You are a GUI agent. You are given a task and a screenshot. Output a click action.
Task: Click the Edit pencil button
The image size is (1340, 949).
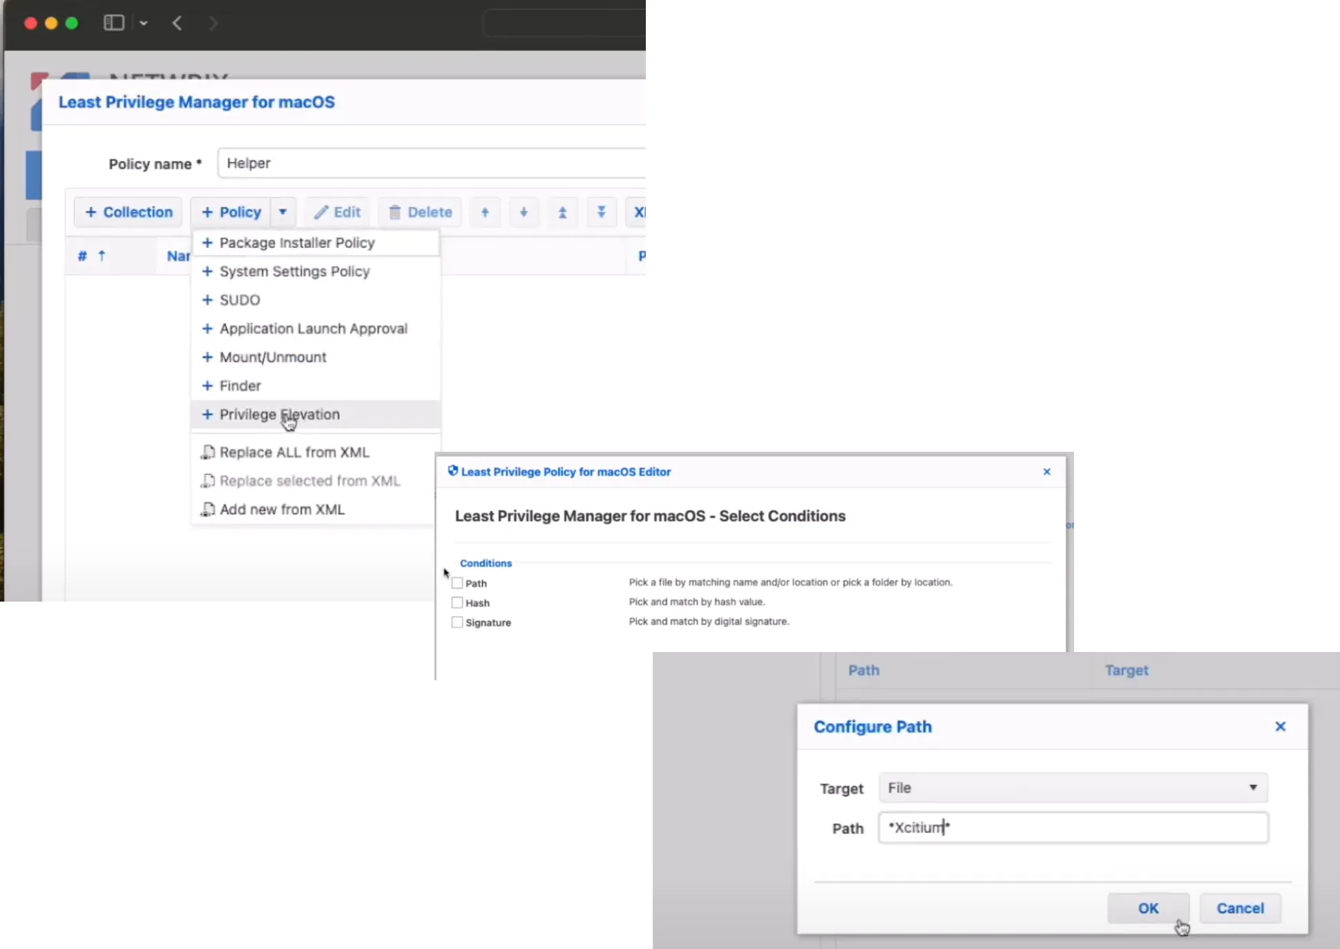point(337,212)
